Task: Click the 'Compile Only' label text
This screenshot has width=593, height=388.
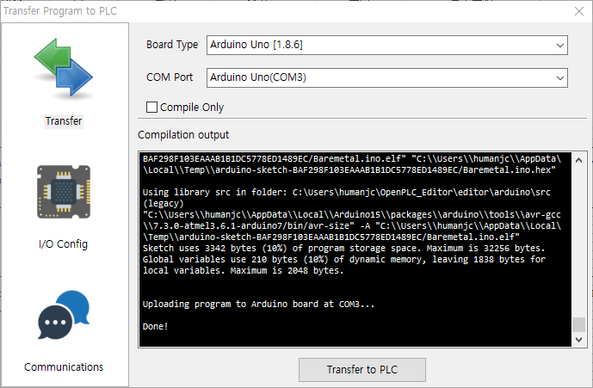Action: coord(192,108)
